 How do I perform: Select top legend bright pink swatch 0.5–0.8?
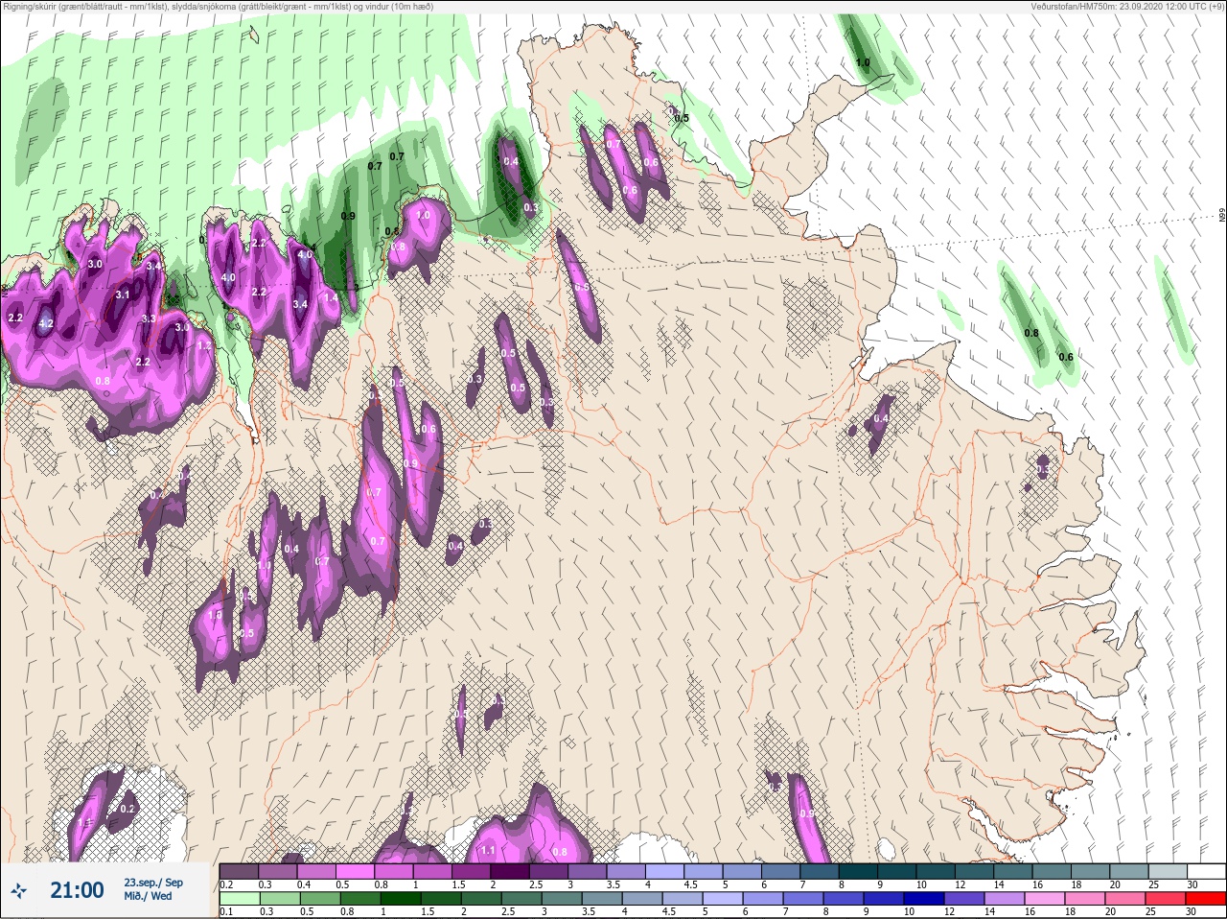tap(356, 871)
